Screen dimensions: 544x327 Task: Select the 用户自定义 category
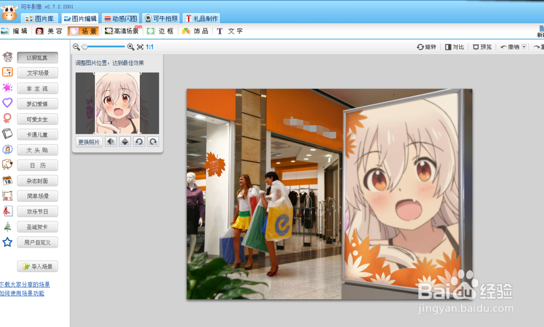click(x=38, y=242)
